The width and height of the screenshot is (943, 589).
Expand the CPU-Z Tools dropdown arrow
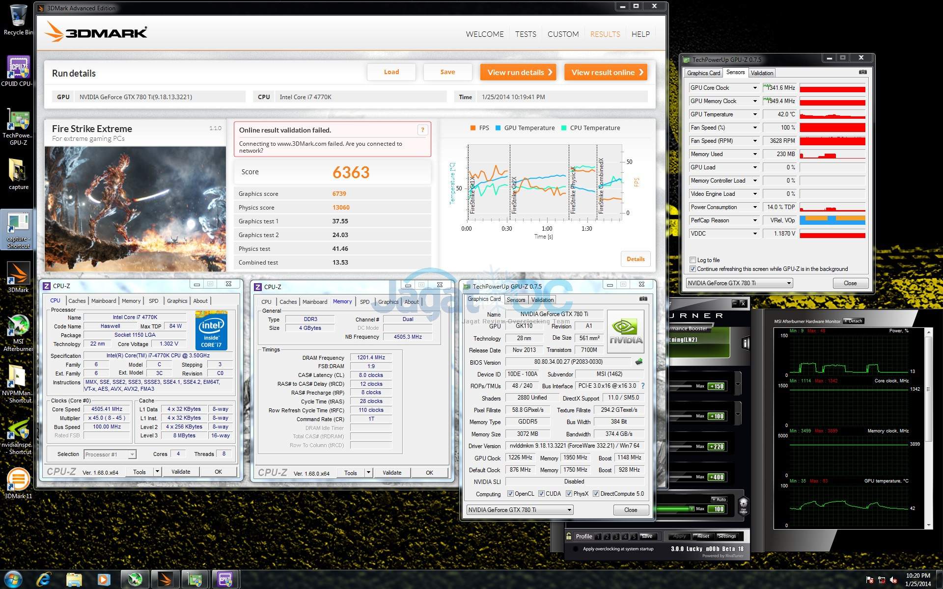coord(157,472)
